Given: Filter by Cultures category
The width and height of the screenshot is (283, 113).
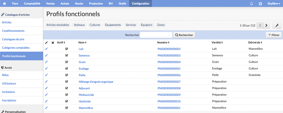Looking at the screenshot, I should [x=95, y=25].
